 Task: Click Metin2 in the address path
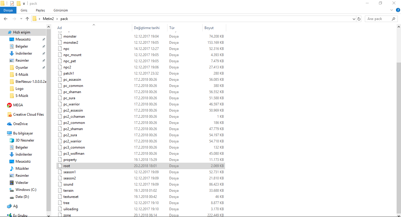pos(48,19)
